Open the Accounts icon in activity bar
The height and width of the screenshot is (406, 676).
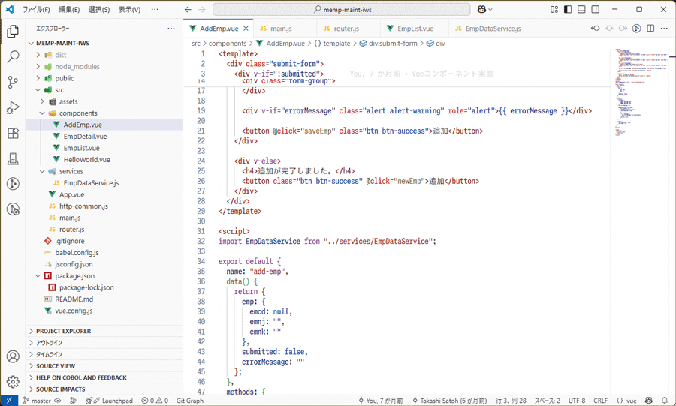point(13,356)
